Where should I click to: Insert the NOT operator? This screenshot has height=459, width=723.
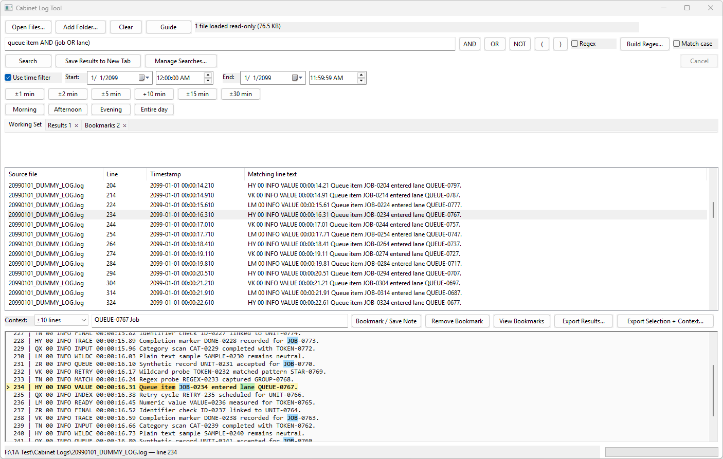520,44
